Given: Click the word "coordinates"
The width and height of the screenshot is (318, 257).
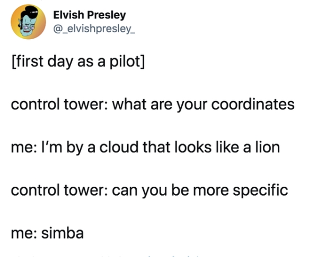Looking at the screenshot, I should coord(253,104).
